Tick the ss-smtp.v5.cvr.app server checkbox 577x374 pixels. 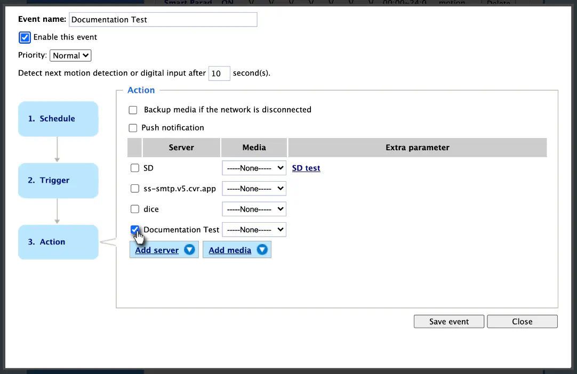point(135,189)
